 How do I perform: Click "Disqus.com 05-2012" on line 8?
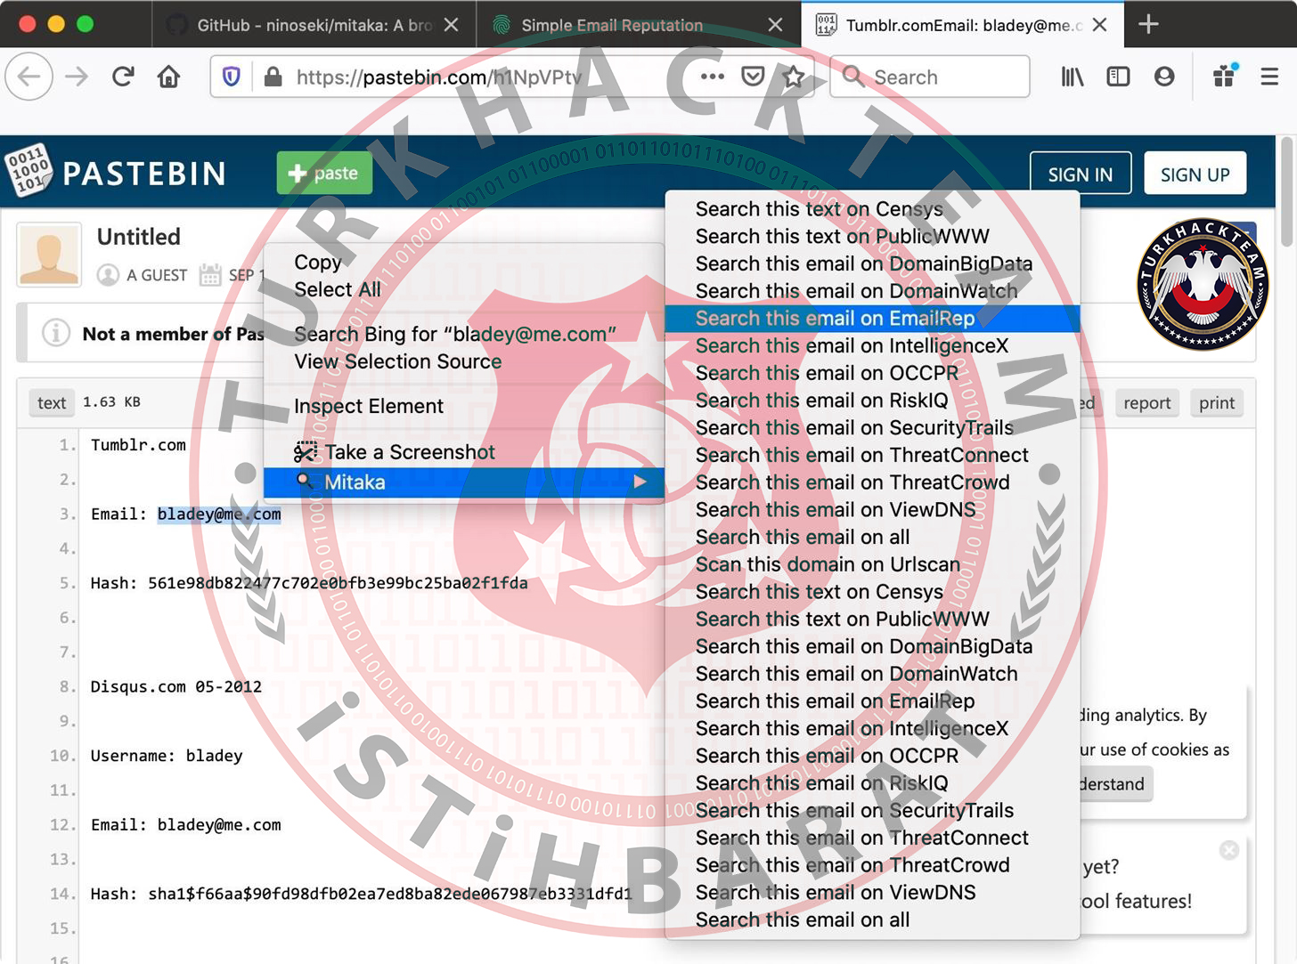[x=176, y=686]
